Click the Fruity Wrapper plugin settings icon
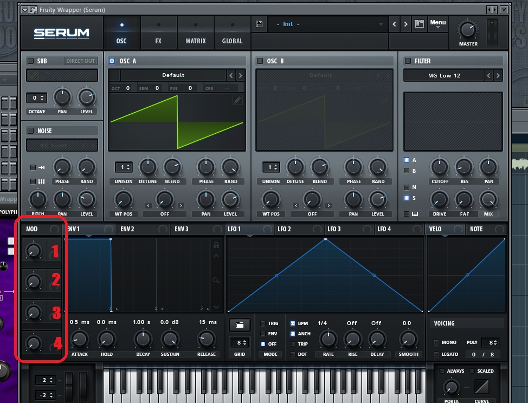The height and width of the screenshot is (403, 528). click(33, 10)
